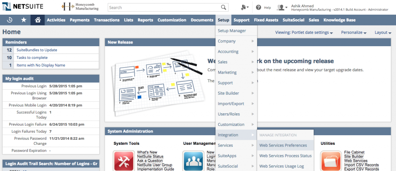The width and height of the screenshot is (396, 171).
Task: Open the Transactions menu
Action: 107,20
